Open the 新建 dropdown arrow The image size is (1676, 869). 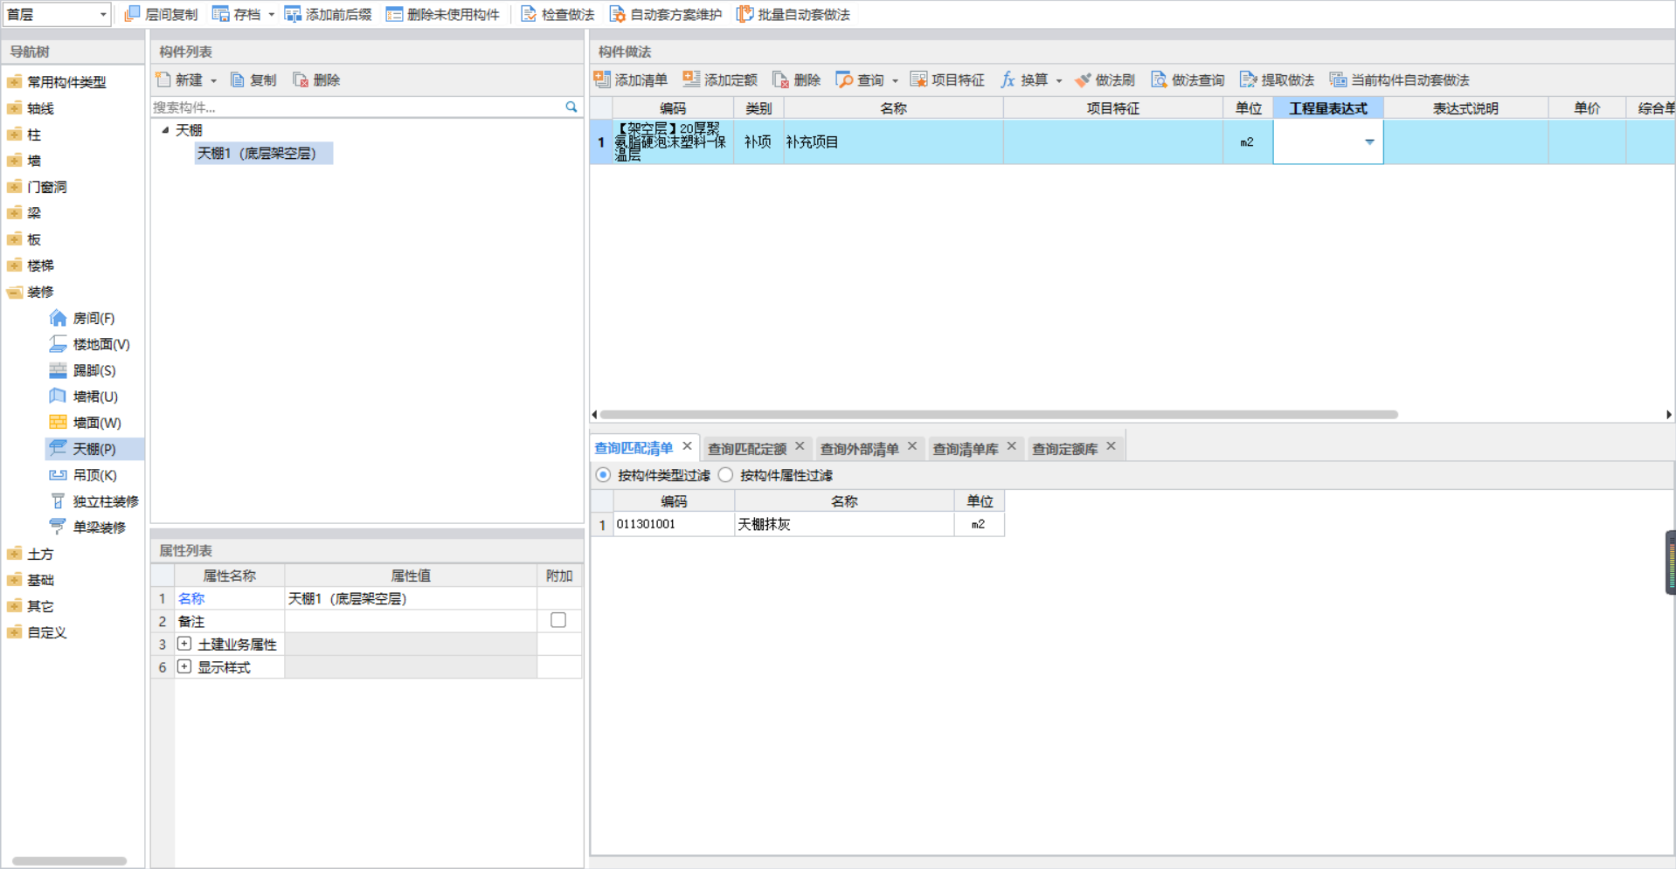click(213, 80)
